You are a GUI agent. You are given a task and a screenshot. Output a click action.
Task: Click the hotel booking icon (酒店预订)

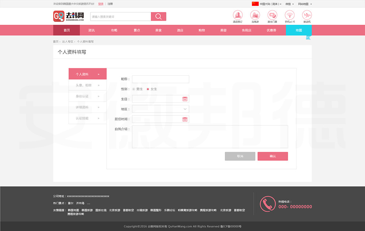[x=238, y=15]
